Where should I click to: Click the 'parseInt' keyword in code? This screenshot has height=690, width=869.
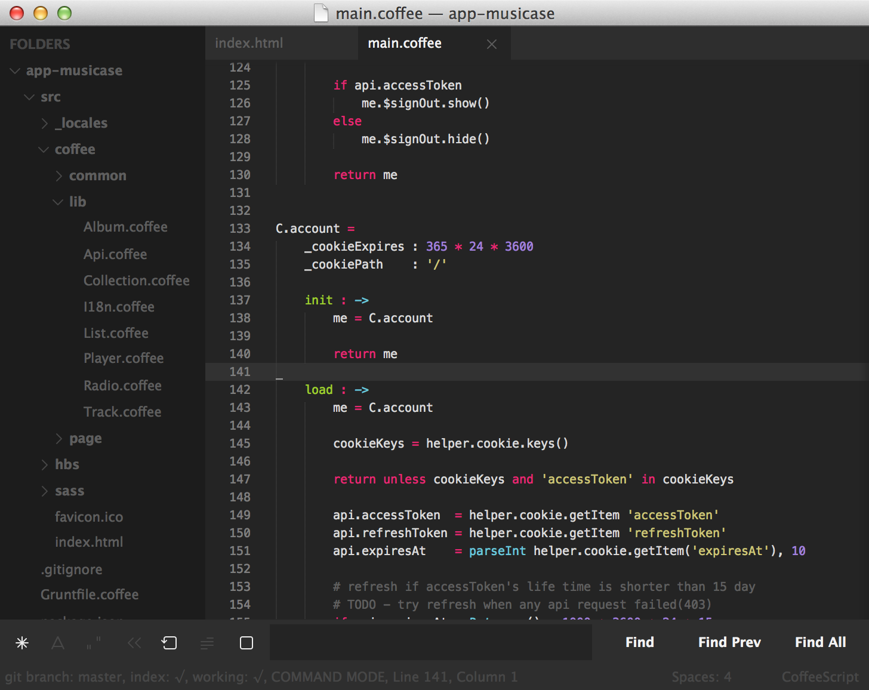[x=497, y=551]
